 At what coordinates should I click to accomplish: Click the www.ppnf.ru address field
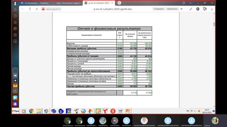coord(53,9)
